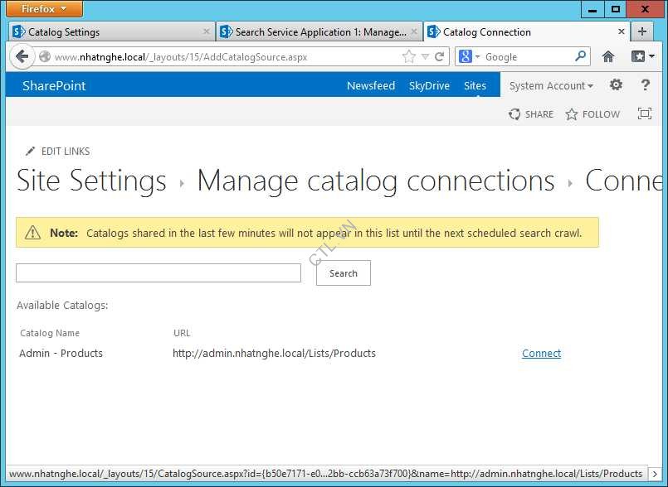The height and width of the screenshot is (487, 668).
Task: Switch to the Catalog Settings tab
Action: point(111,32)
